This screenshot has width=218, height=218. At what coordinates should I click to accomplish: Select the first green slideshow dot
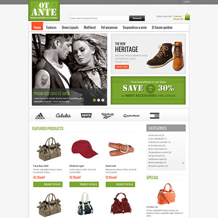coord(94,100)
